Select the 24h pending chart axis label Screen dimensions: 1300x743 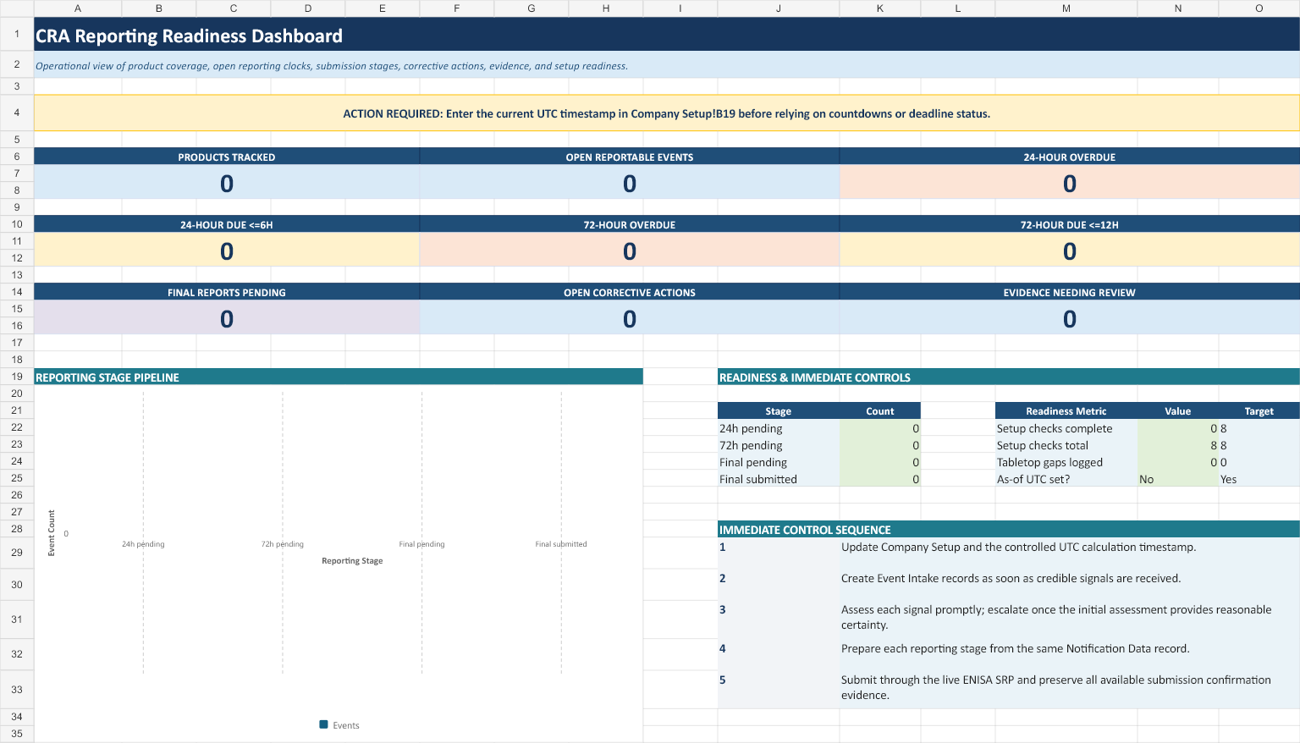pos(143,544)
